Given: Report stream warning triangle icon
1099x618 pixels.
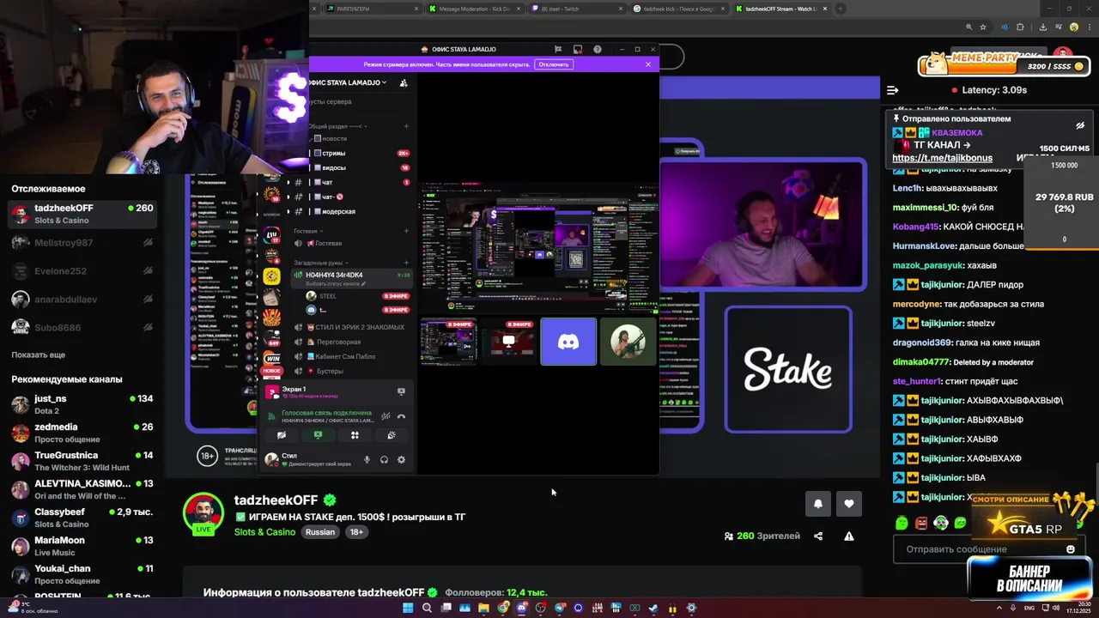Looking at the screenshot, I should (x=849, y=536).
